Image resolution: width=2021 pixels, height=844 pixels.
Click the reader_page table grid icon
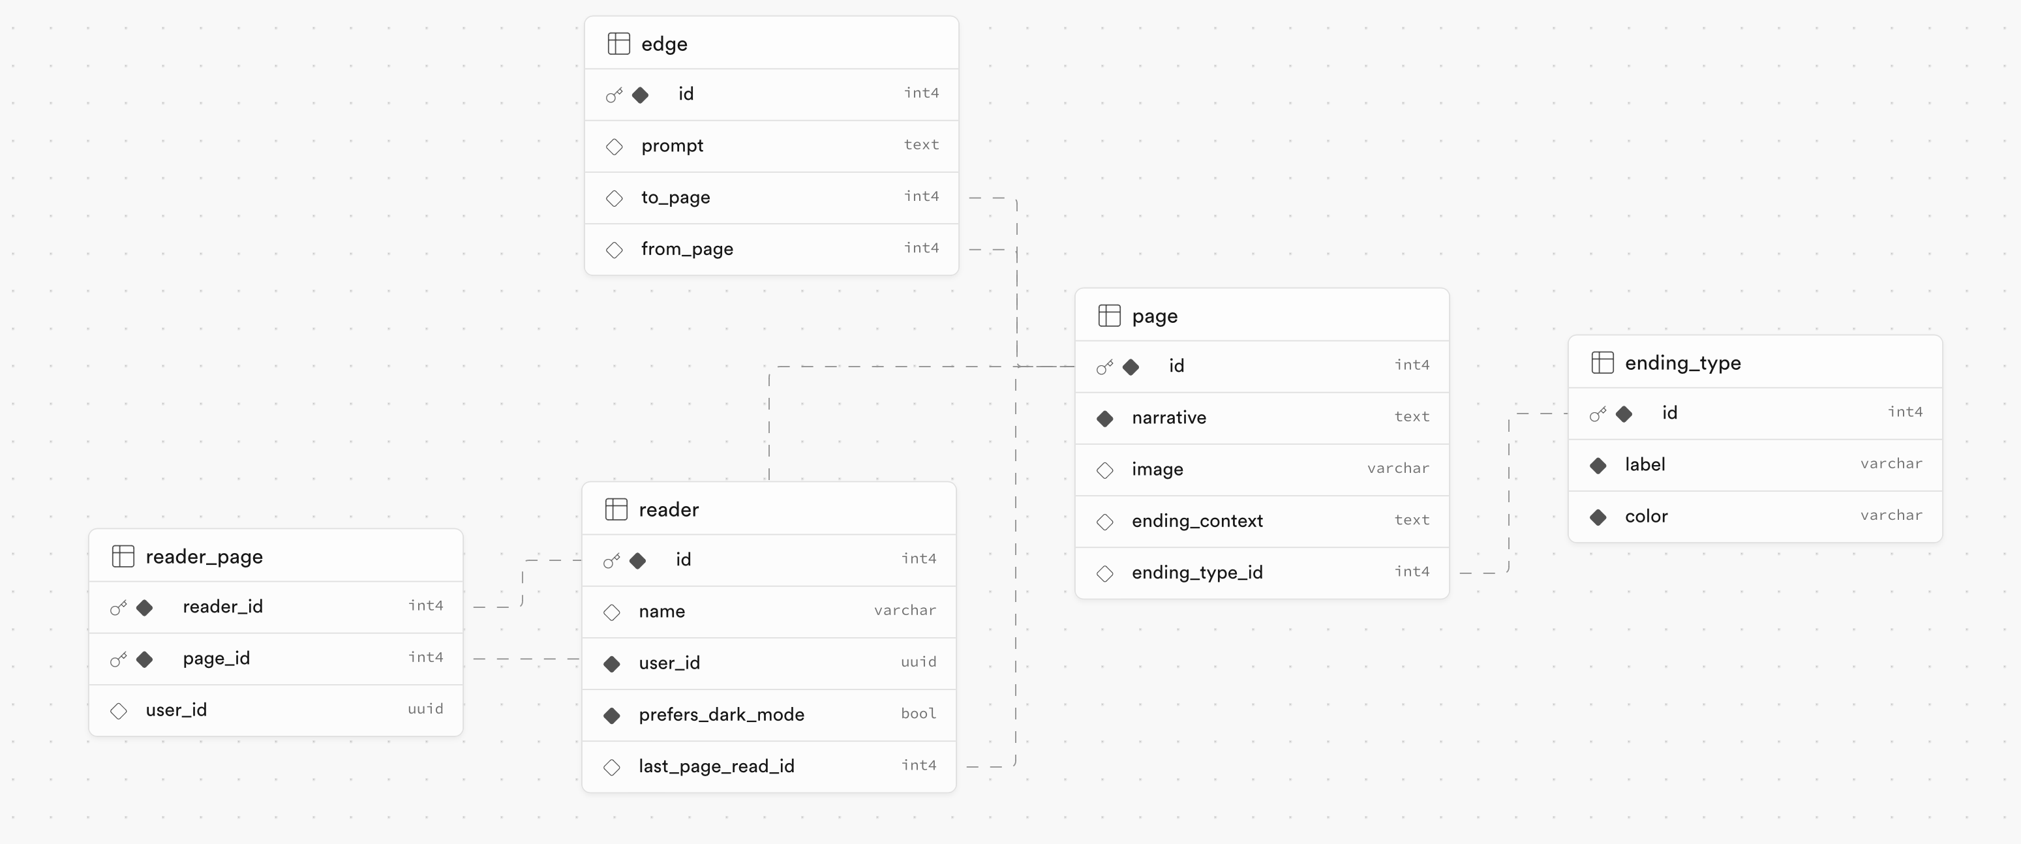(123, 556)
